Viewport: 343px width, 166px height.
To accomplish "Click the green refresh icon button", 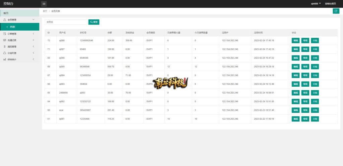I will tap(336, 11).
